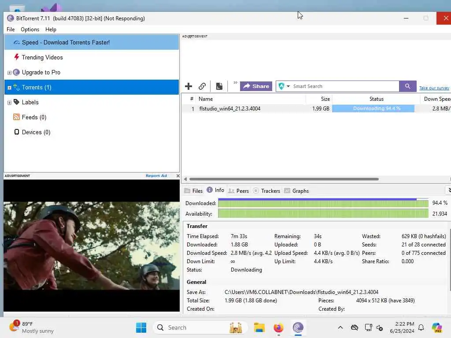
Task: Open File Explorer from taskbar
Action: 259,327
